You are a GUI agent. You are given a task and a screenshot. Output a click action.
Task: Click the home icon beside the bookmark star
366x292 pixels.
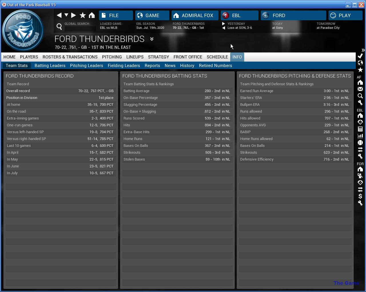coord(92,15)
